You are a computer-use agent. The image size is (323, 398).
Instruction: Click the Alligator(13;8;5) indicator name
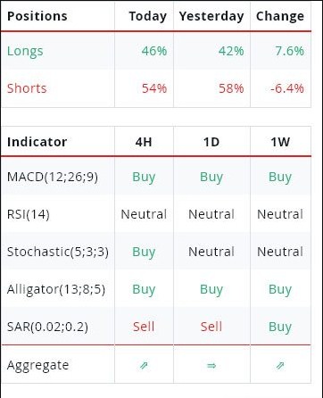[56, 289]
